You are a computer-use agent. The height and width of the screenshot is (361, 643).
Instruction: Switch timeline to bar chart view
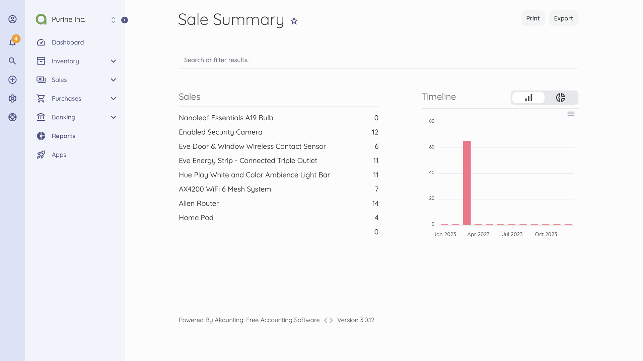click(x=528, y=98)
